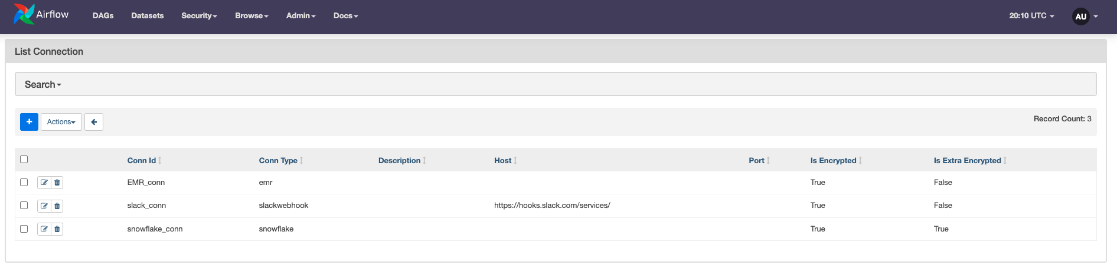Image resolution: width=1117 pixels, height=268 pixels.
Task: Open the Browse menu
Action: [252, 16]
